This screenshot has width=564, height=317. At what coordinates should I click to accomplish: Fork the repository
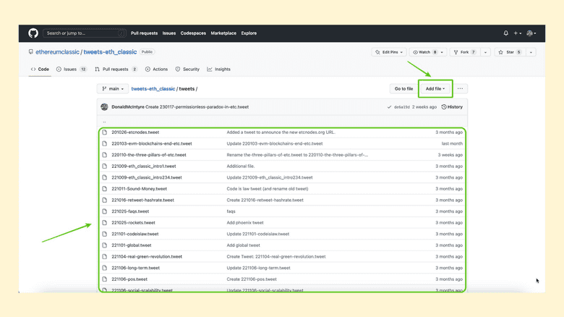[x=464, y=52]
